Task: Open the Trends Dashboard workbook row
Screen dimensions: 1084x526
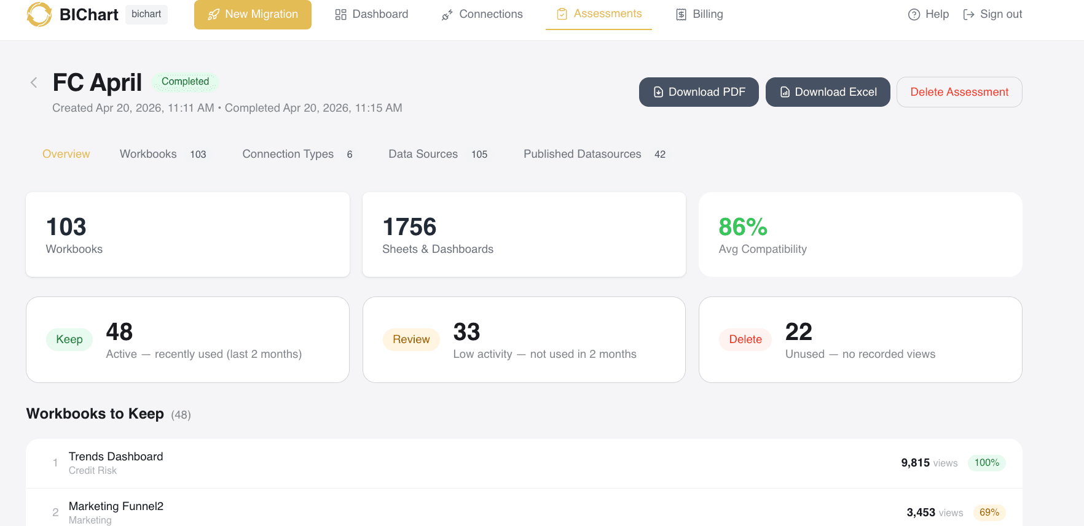Action: [524, 463]
